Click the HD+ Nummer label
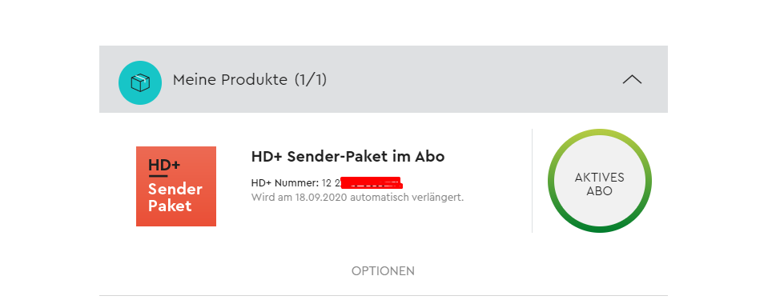 pos(285,183)
